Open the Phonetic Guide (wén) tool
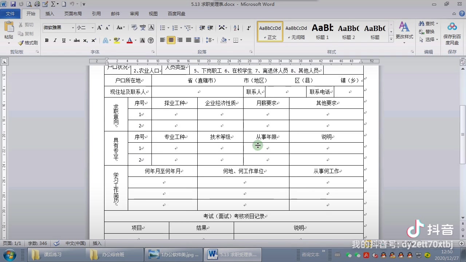The width and height of the screenshot is (466, 262). tap(143, 28)
